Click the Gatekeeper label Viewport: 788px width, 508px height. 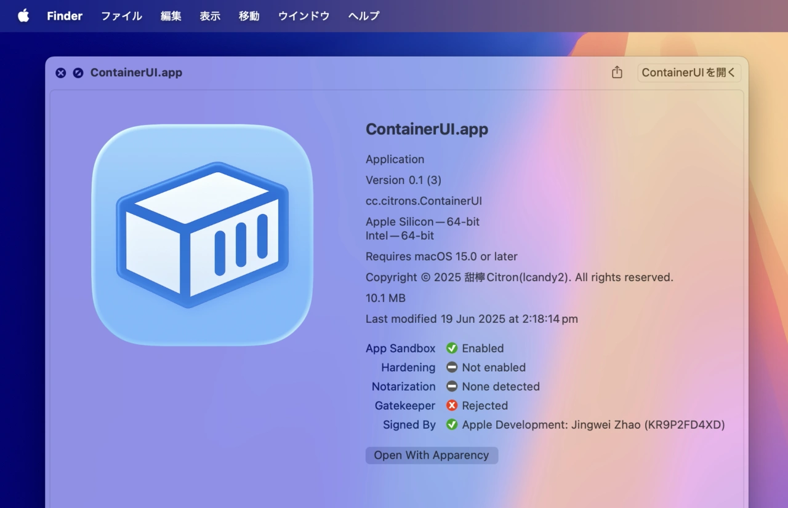404,405
